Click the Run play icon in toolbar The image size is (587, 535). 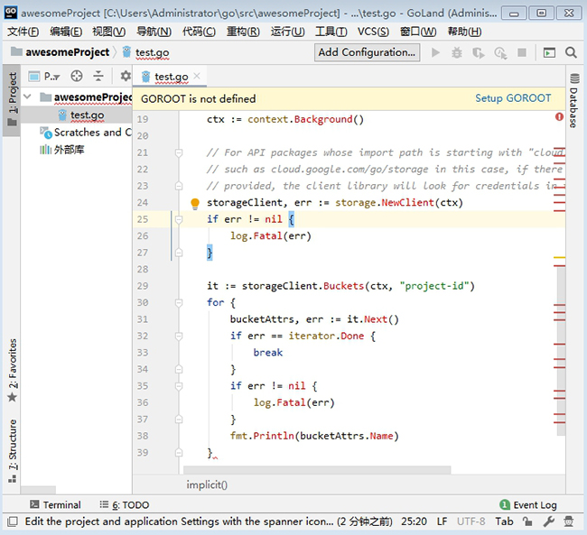435,52
